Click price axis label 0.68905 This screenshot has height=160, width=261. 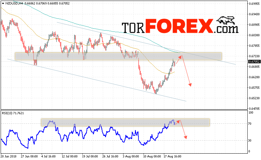[254, 24]
